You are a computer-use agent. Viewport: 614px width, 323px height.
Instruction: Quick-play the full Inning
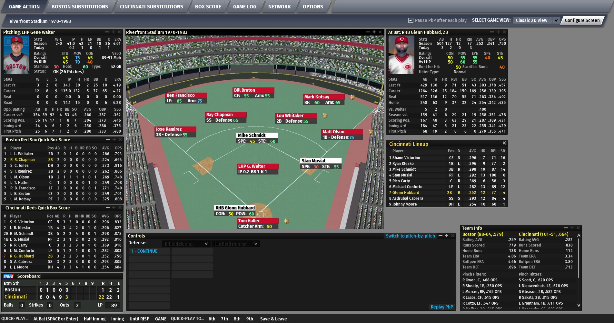click(117, 319)
